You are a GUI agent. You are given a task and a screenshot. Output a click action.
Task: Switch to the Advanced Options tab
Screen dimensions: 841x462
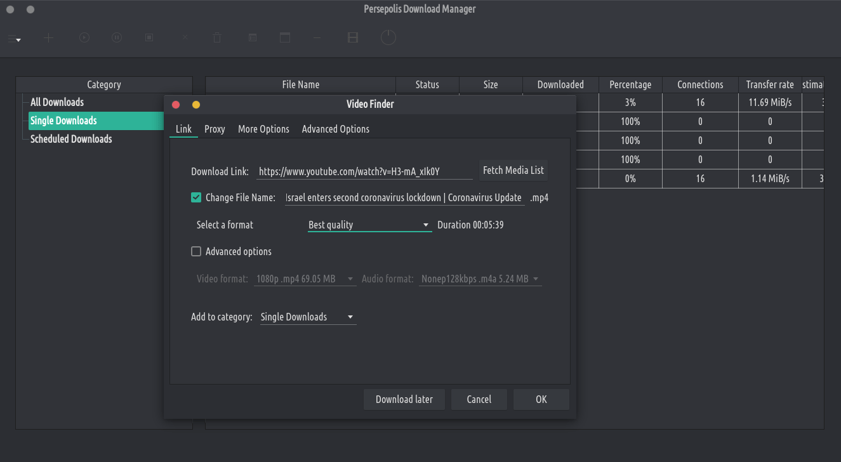tap(336, 129)
